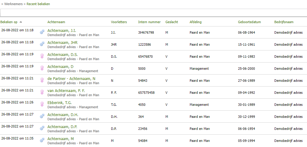This screenshot has width=307, height=147.
Task: Click male icon beside Achternaam, J.I.
Action: [42, 32]
